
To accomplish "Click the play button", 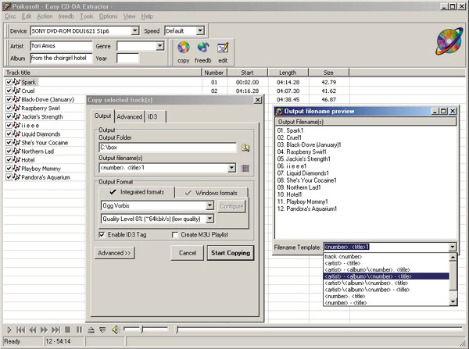I will click(9, 330).
